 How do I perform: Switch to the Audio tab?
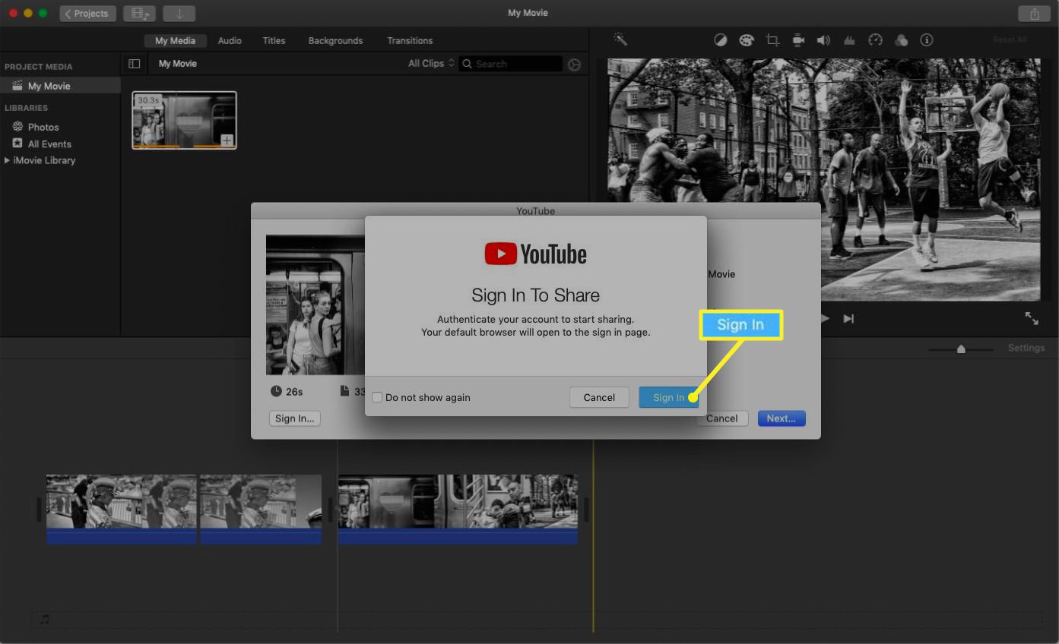pyautogui.click(x=230, y=41)
